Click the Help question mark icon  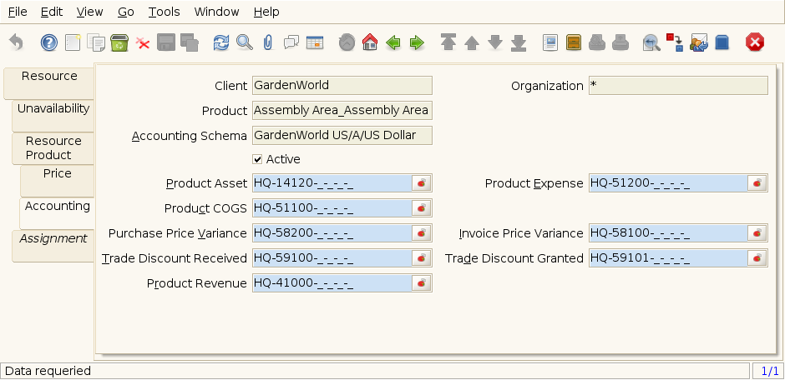coord(49,42)
